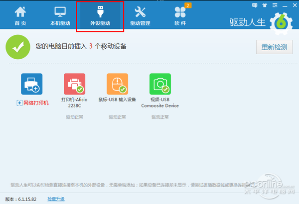299x204 pixels.
Task: Open the skin (shirt) icon in title bar
Action: point(264,5)
